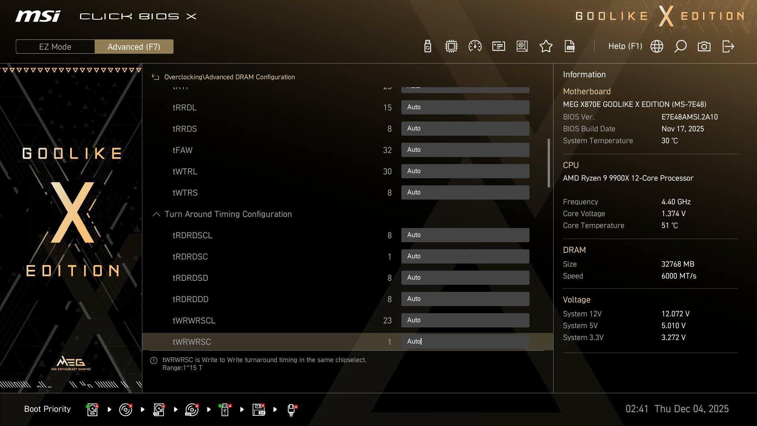Switch to EZ Mode tab
Viewport: 757px width, 426px height.
click(x=55, y=47)
